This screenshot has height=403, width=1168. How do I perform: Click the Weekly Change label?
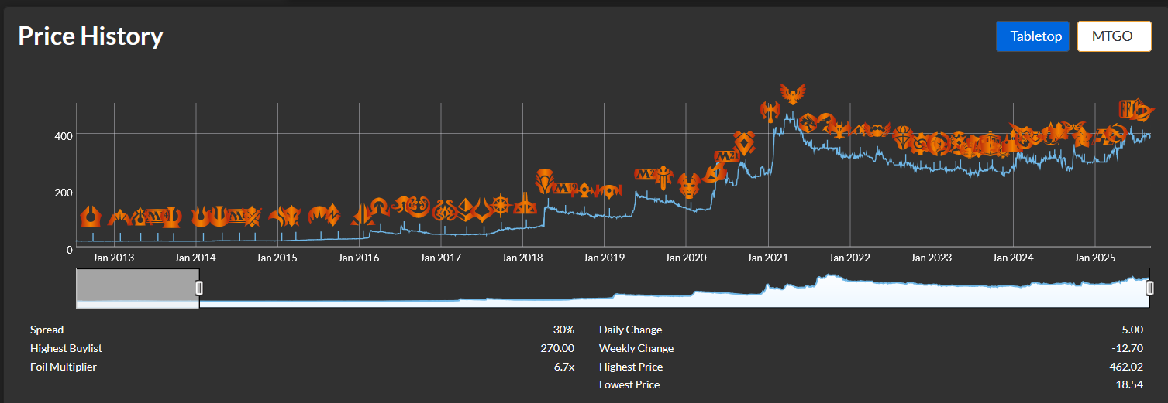[x=636, y=348]
